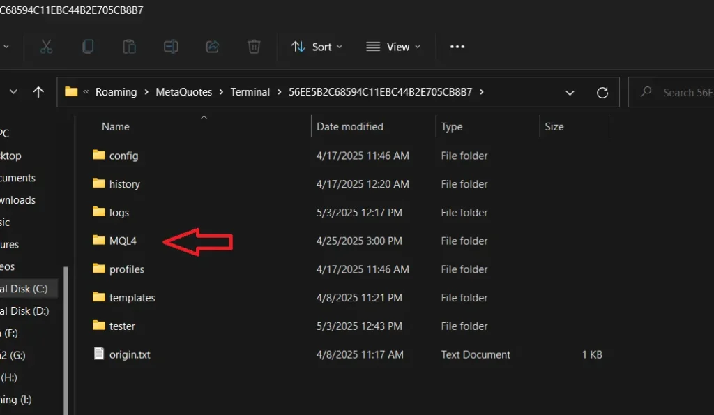Open the See more three-dots menu
Screen dimensions: 714x415
click(x=457, y=47)
